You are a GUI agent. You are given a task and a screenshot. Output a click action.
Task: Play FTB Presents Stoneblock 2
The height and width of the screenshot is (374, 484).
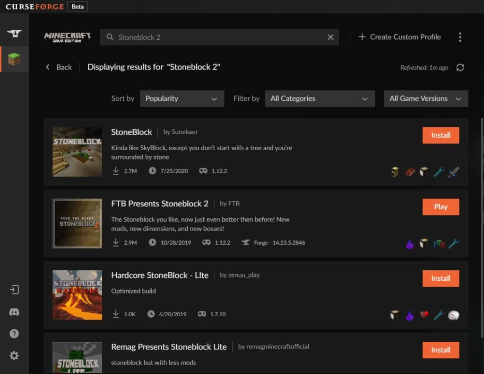click(441, 207)
